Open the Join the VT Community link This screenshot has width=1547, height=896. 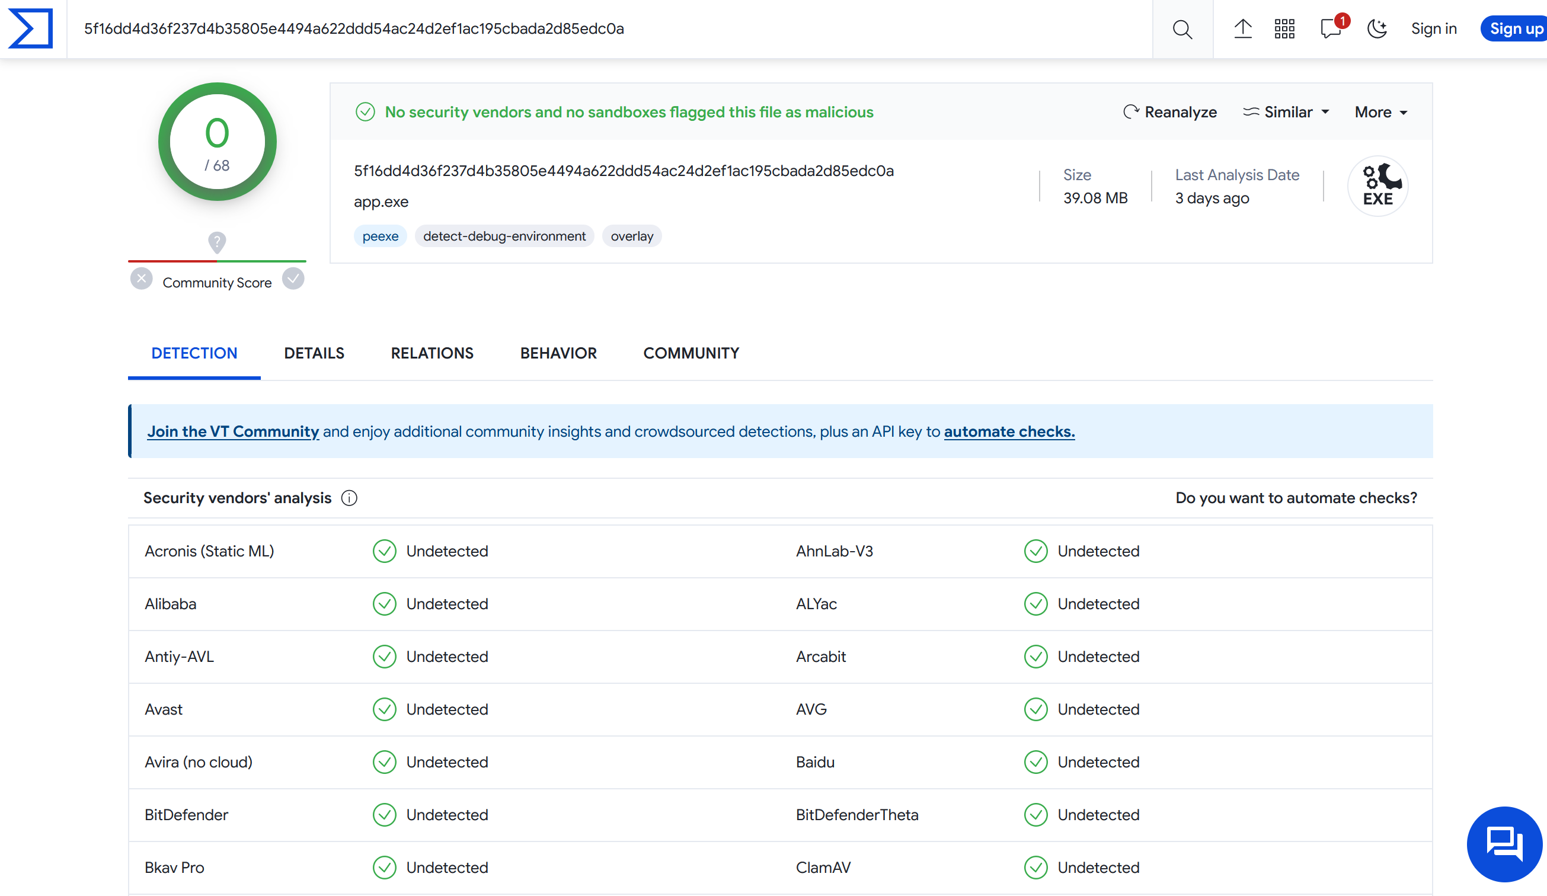(233, 432)
